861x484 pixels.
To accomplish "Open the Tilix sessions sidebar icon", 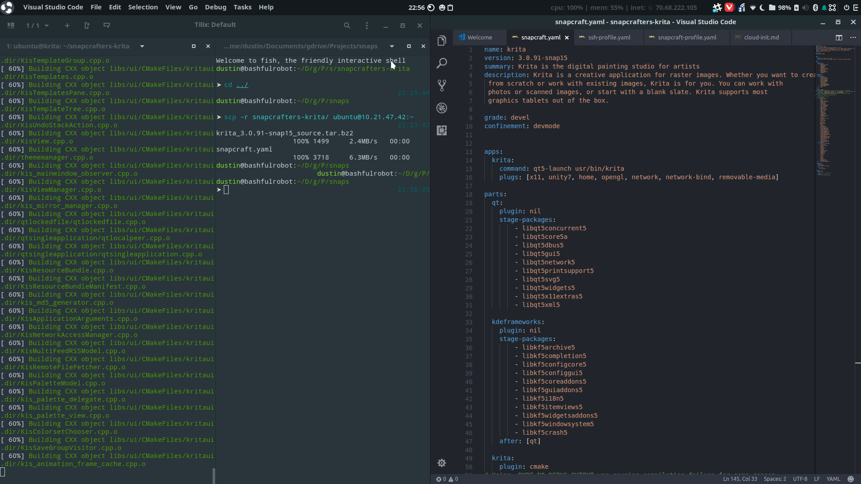I will (11, 26).
